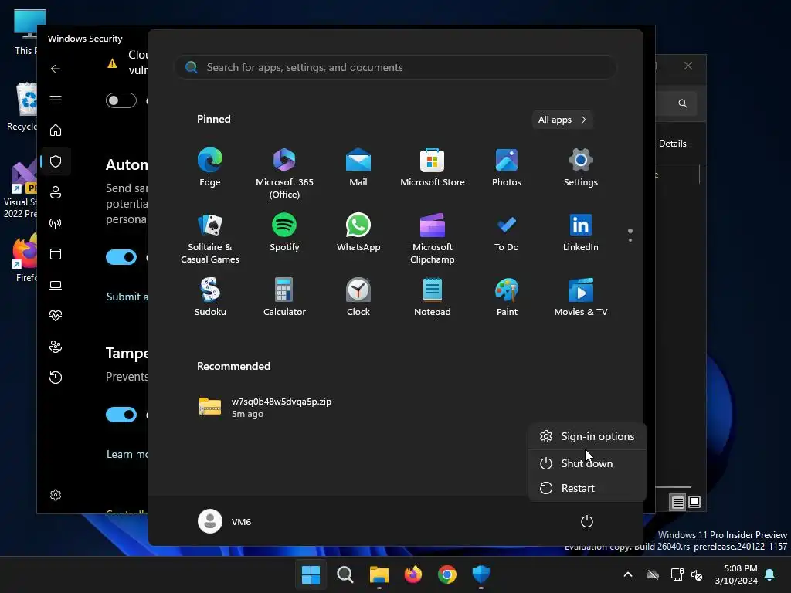791x593 pixels.
Task: Go back in Windows Security
Action: point(56,69)
